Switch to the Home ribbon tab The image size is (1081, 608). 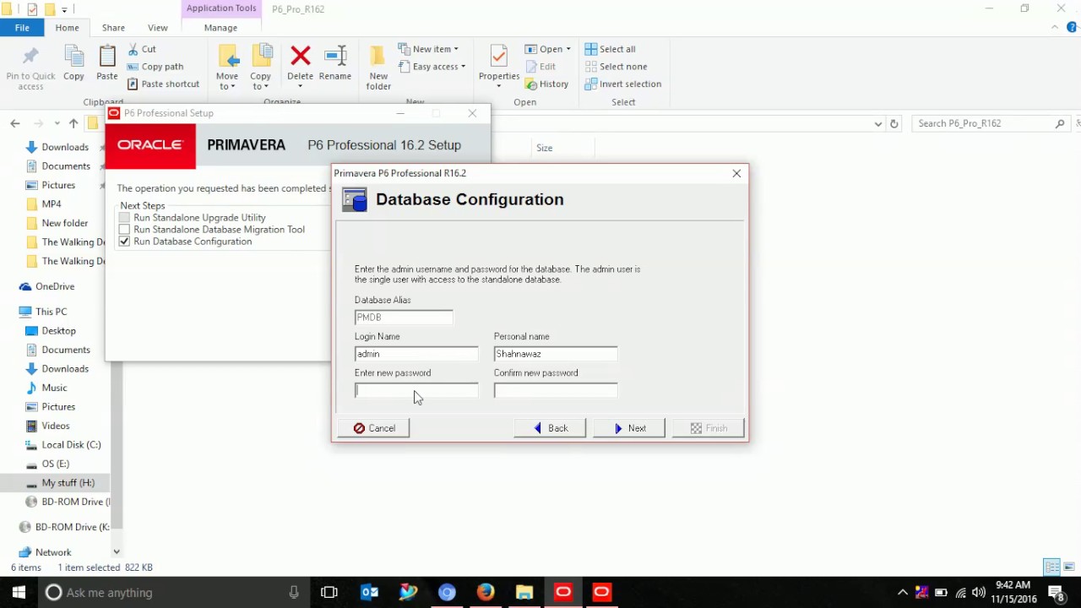pos(67,28)
